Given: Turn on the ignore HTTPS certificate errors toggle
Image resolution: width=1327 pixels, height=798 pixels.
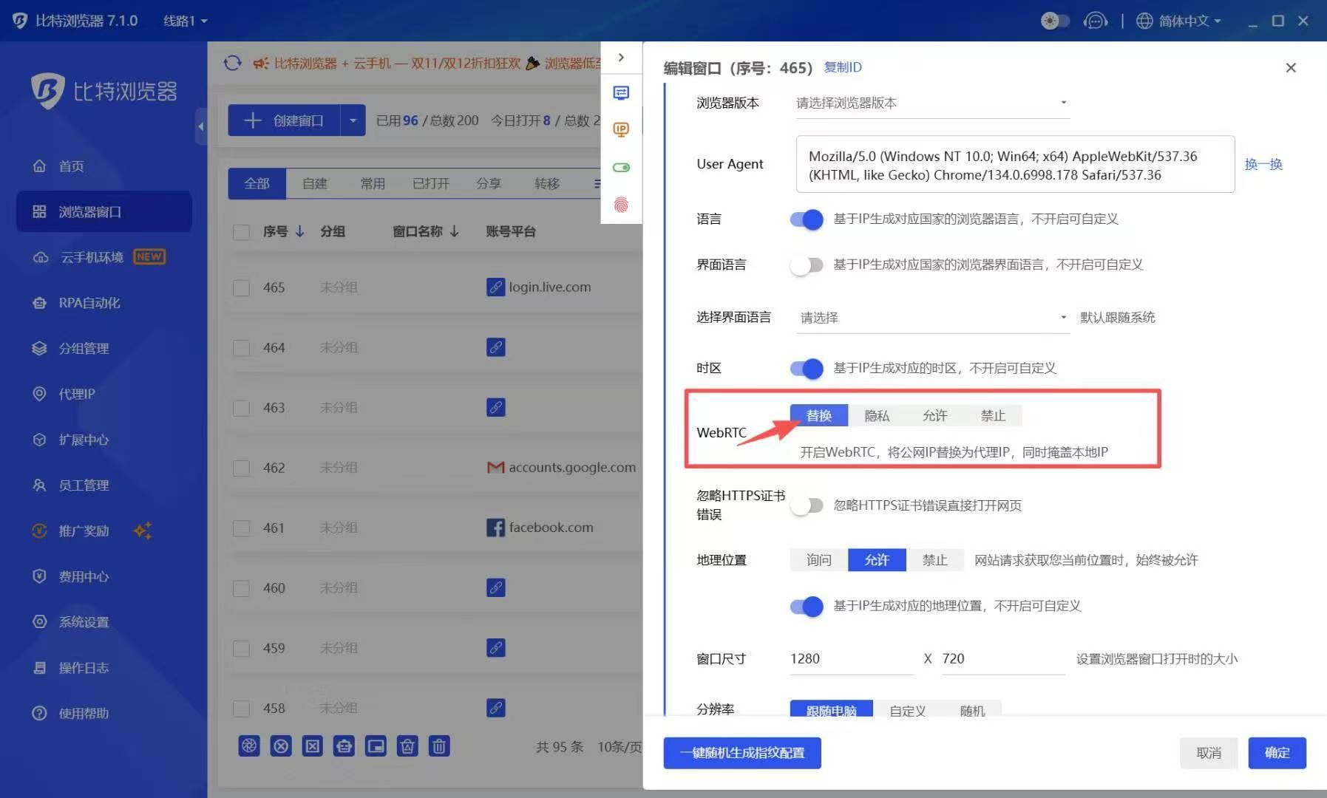Looking at the screenshot, I should pos(807,505).
